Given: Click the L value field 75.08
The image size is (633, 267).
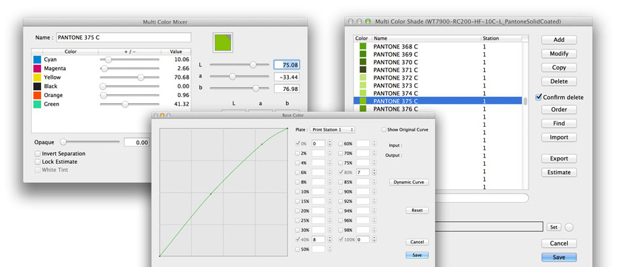Looking at the screenshot, I should tap(287, 65).
